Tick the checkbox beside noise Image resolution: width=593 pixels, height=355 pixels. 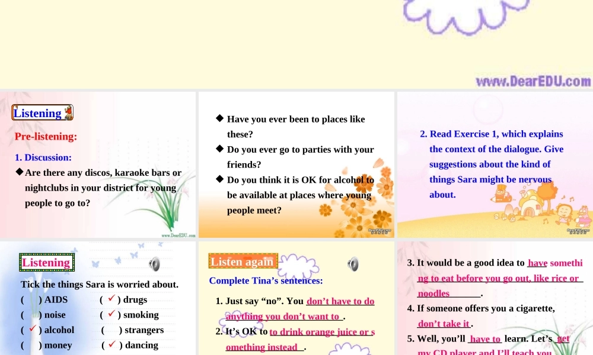coord(31,315)
